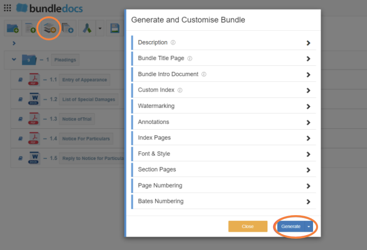367x250 pixels.
Task: Expand the Bundle Intro Document section
Action: pos(223,74)
